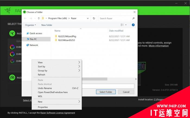Click the Folder name text field
190x118 pixels.
(x=108, y=86)
